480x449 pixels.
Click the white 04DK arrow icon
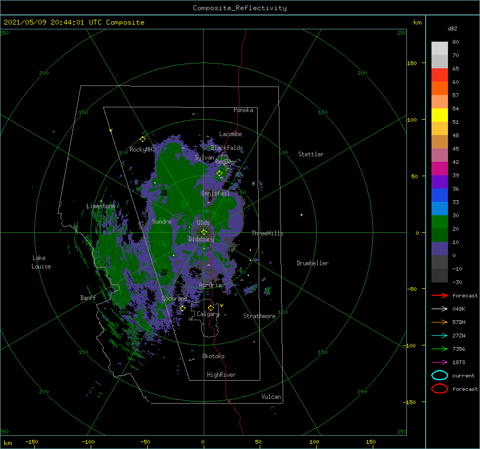point(439,309)
